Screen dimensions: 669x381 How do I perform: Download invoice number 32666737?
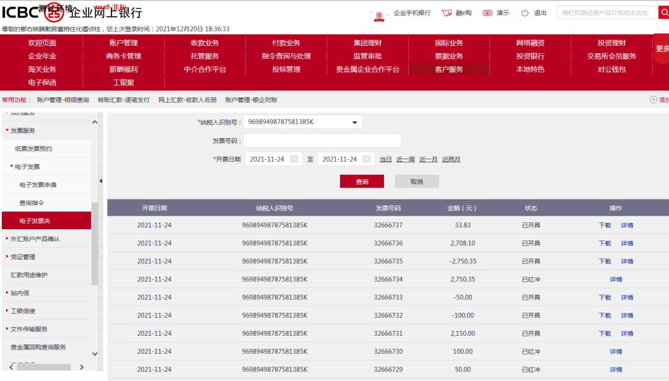click(x=606, y=225)
